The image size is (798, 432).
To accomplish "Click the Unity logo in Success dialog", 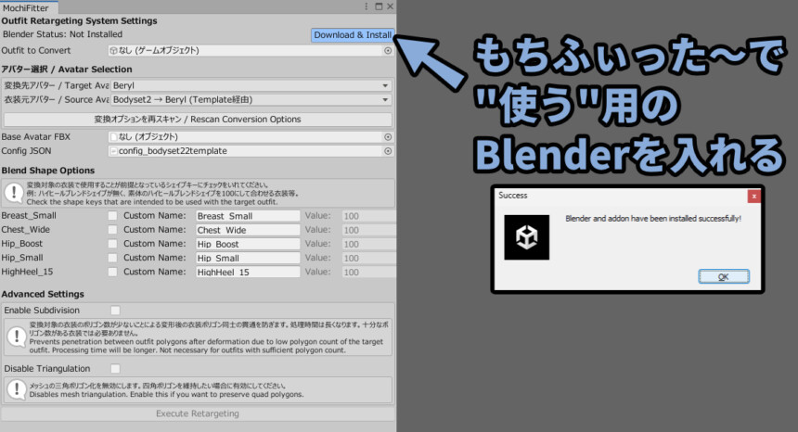I will pos(526,236).
